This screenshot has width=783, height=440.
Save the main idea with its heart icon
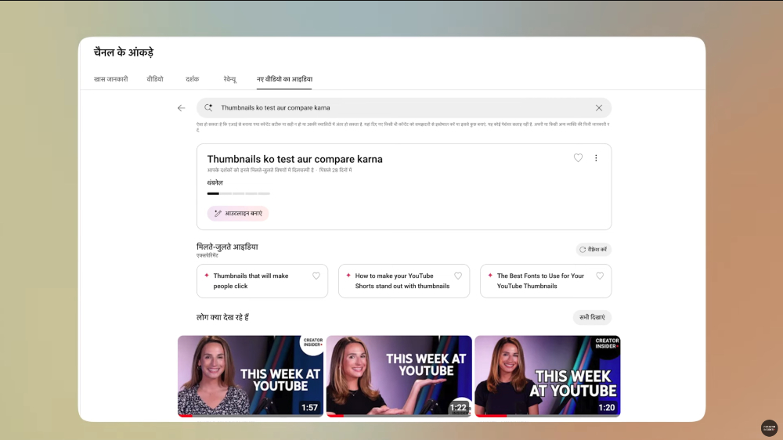(578, 158)
